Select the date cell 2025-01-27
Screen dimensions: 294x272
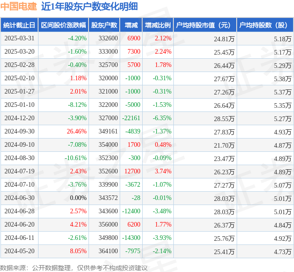tap(20, 91)
